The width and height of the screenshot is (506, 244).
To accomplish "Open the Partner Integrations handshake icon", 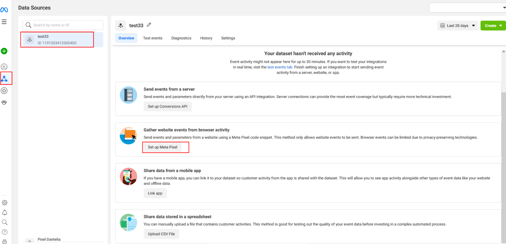I will (4, 103).
